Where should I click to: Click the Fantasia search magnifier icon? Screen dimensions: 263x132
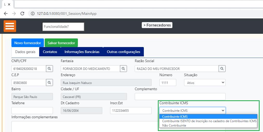(x=123, y=69)
